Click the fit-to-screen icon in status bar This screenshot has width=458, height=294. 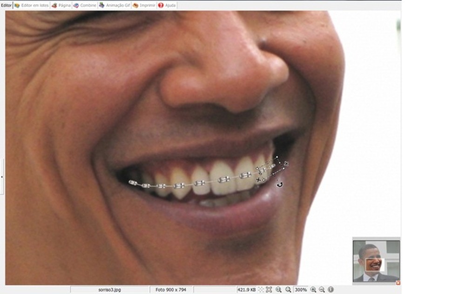[269, 290]
